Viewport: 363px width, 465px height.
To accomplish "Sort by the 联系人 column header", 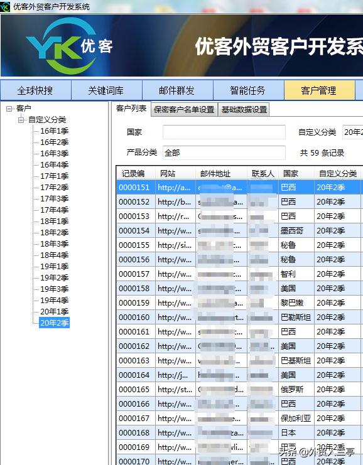I will pyautogui.click(x=263, y=173).
